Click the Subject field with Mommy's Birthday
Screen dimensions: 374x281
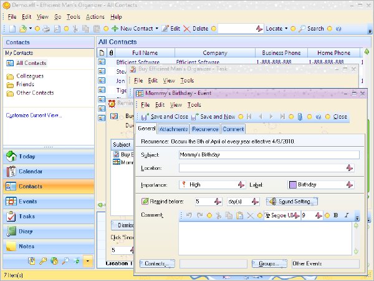pos(269,155)
